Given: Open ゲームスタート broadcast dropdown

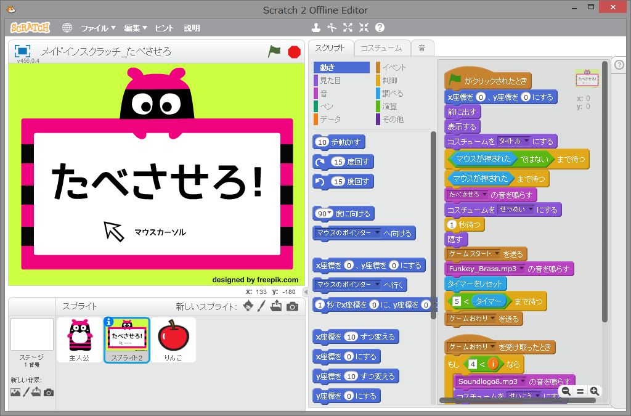Looking at the screenshot, I should click(497, 254).
